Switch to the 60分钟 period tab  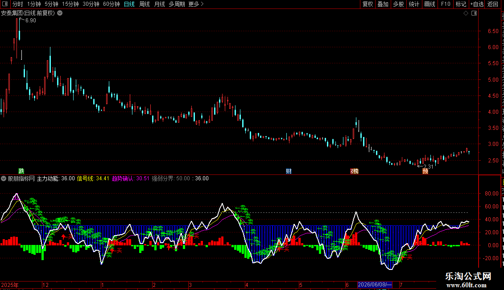click(x=111, y=4)
